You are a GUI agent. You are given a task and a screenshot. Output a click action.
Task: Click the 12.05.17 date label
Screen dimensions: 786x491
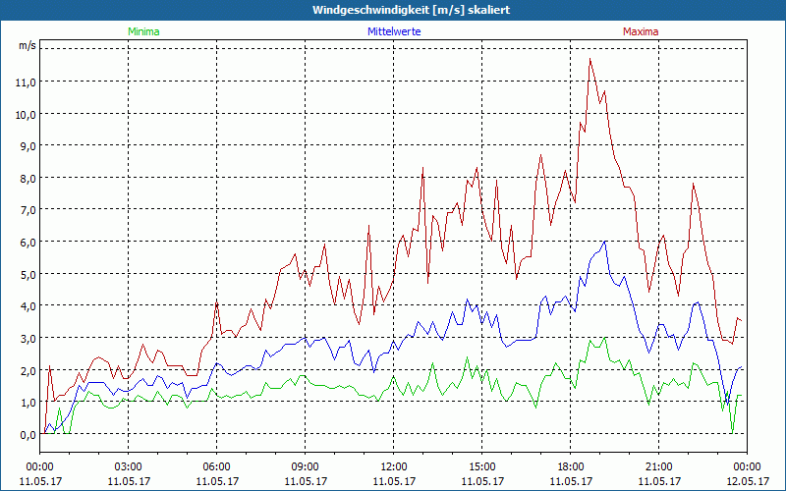point(747,481)
